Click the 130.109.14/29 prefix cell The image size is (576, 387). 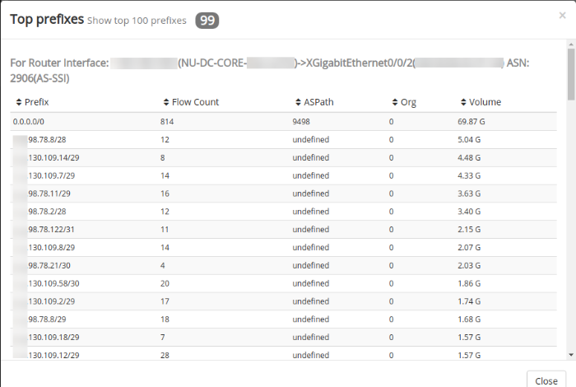point(53,157)
